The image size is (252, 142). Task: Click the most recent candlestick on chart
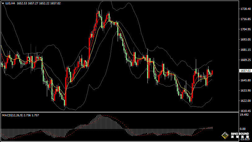pos(212,72)
